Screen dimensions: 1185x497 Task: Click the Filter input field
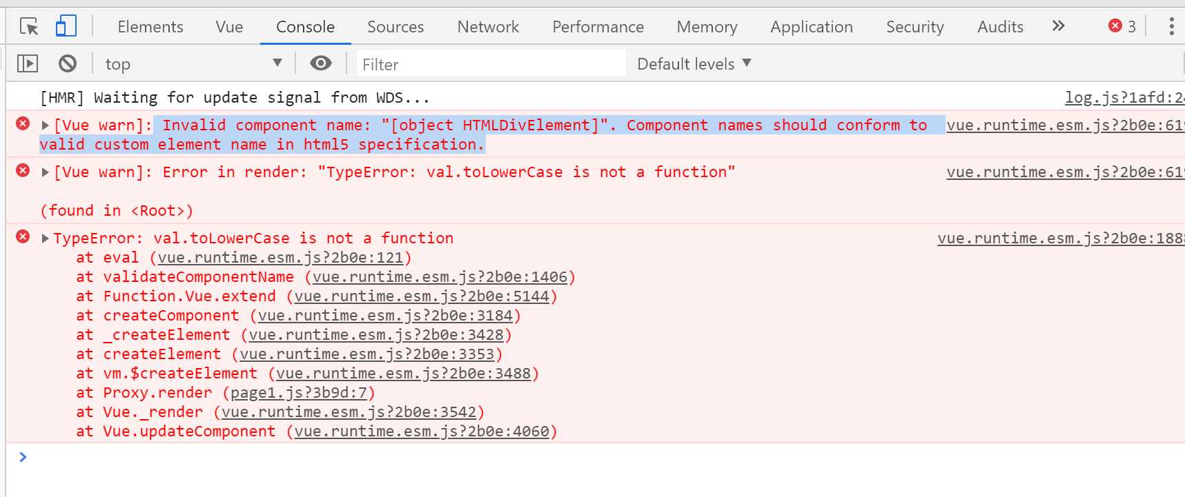tap(491, 64)
